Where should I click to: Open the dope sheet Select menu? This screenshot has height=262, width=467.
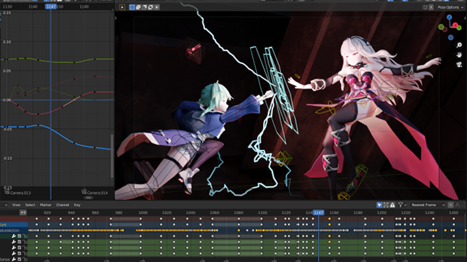30,205
